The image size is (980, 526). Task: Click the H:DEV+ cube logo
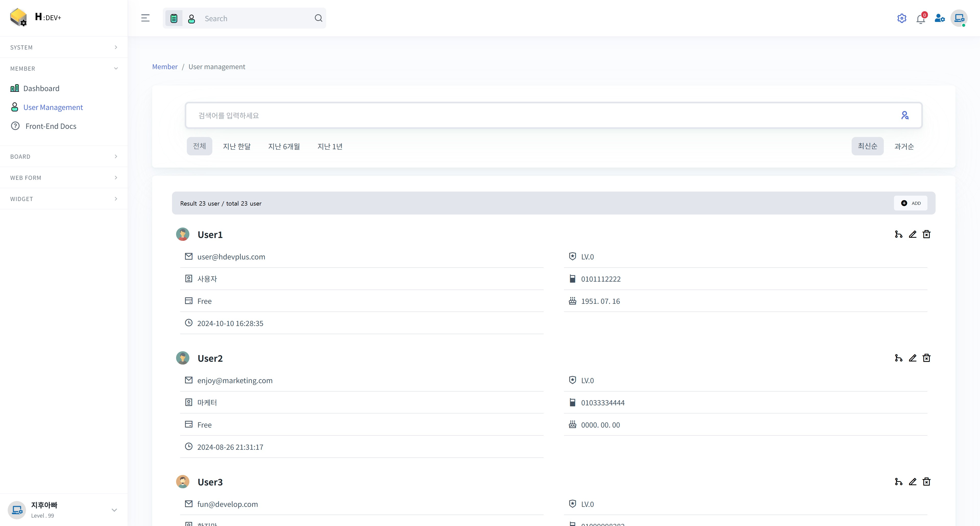click(18, 18)
